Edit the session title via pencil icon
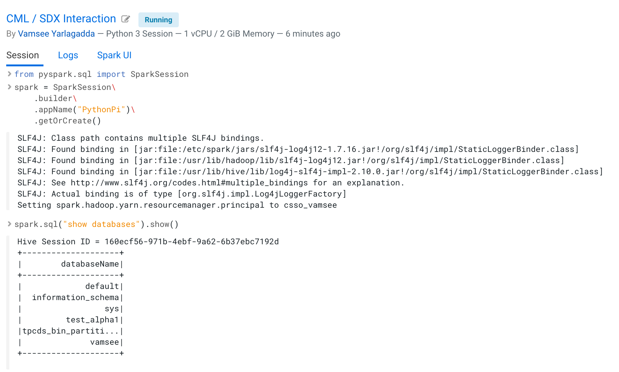Screen dimensions: 619x372 point(125,19)
